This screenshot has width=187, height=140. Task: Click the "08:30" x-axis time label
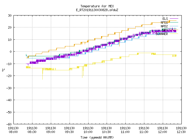pos(32,132)
